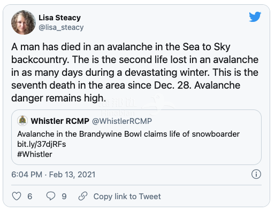
Task: Follow the bit.ly/37djRFs link
Action: 42,144
